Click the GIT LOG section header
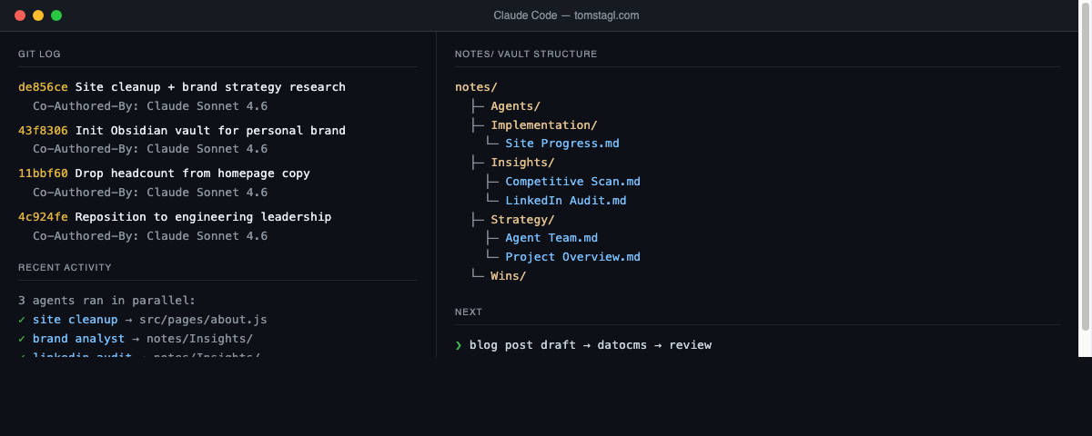Screen dimensions: 1092x436 tap(39, 54)
